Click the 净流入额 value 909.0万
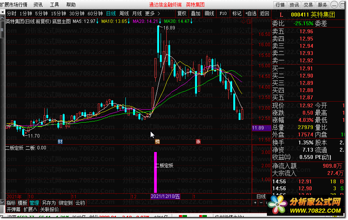The image size is (348, 220). coord(332,166)
